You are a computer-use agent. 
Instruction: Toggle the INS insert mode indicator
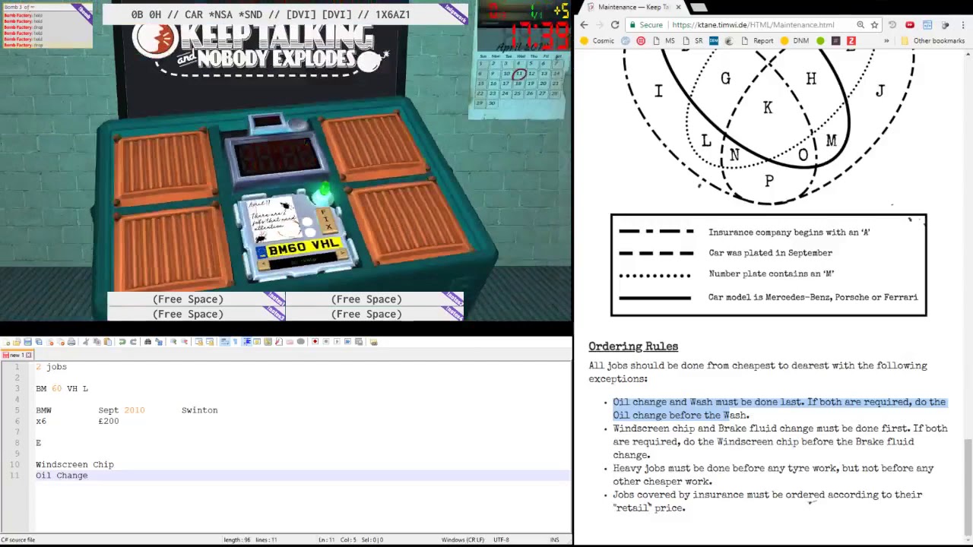coord(555,539)
